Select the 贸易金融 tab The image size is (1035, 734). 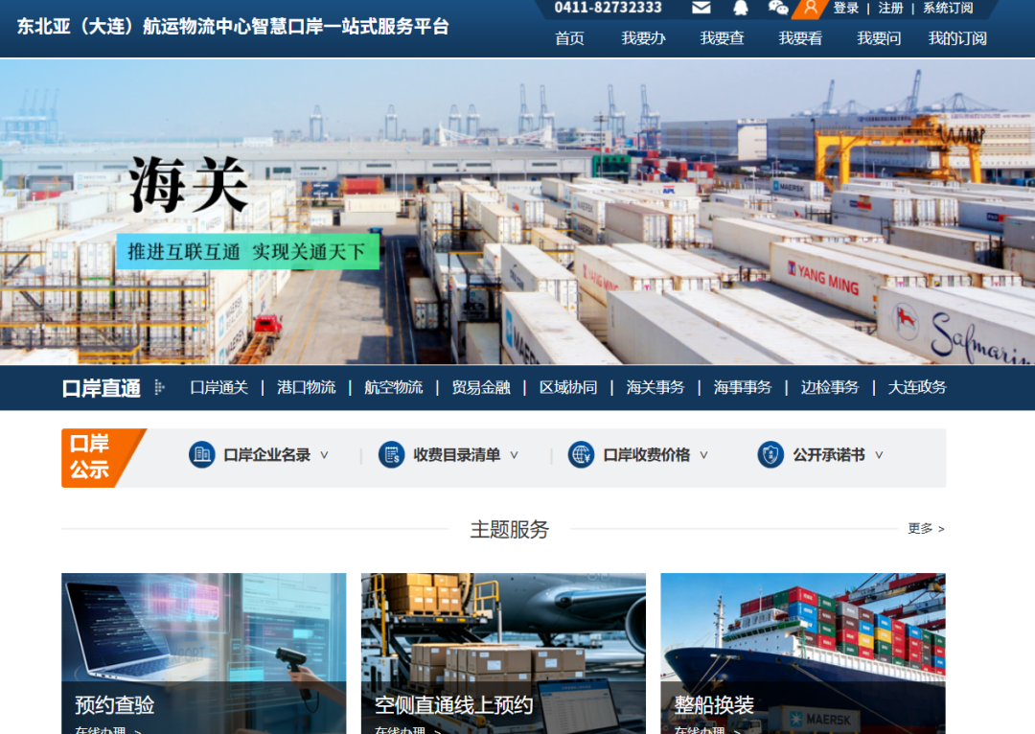[481, 387]
